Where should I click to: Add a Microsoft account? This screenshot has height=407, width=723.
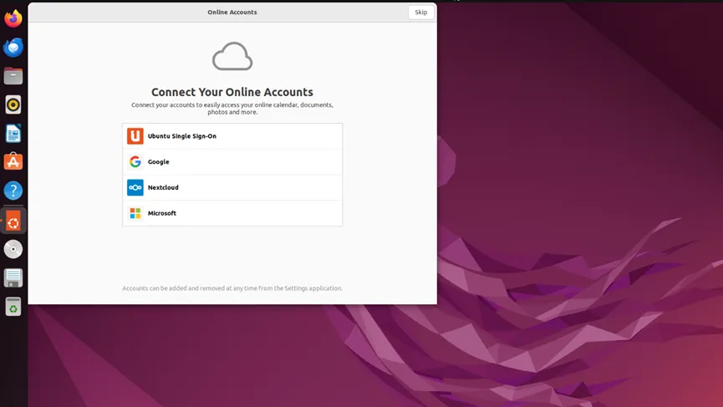[x=232, y=213]
